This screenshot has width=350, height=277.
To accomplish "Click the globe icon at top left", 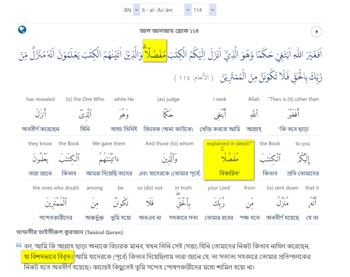I will click(22, 30).
